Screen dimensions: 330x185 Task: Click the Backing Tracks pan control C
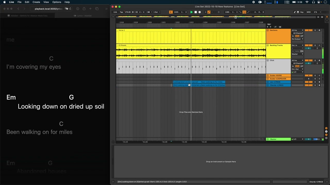point(317,48)
